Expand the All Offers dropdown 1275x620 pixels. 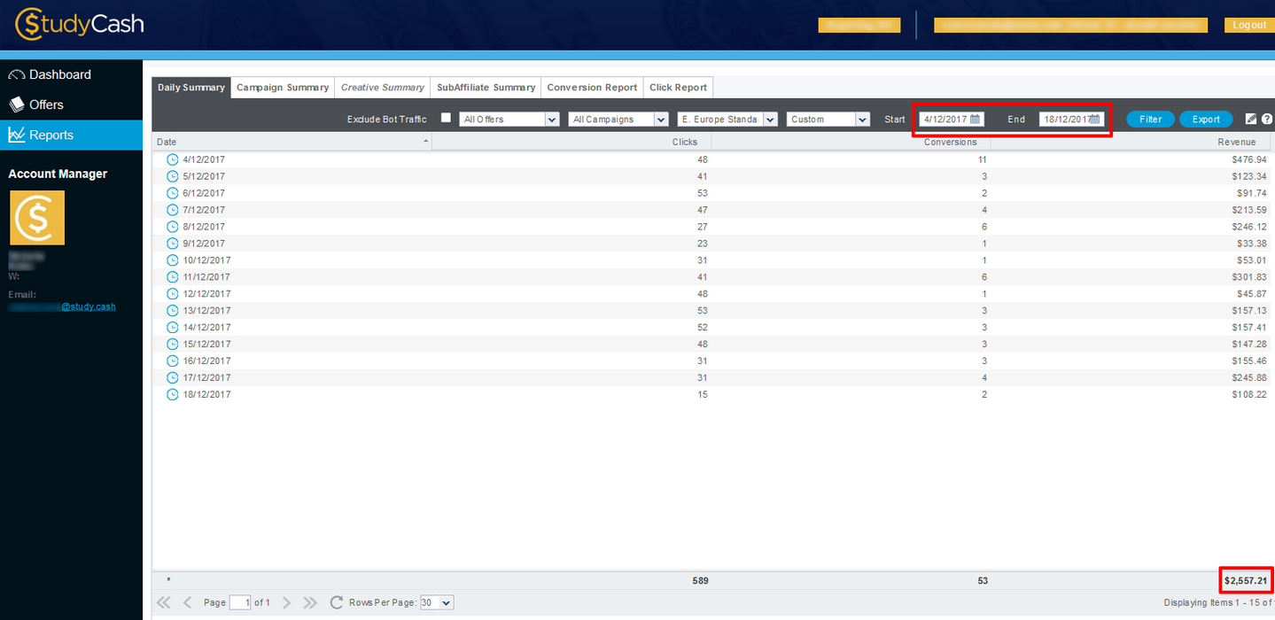(x=552, y=120)
